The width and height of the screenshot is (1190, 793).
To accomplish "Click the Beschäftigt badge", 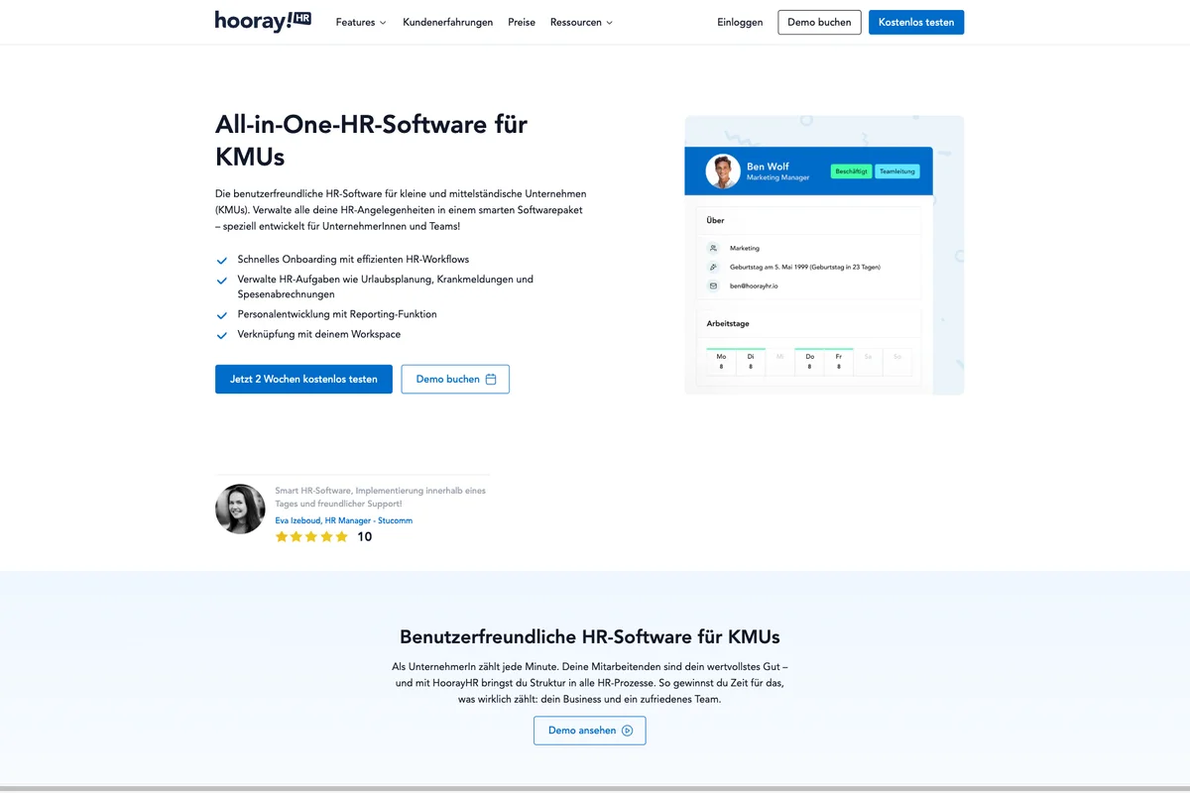I will tap(851, 171).
